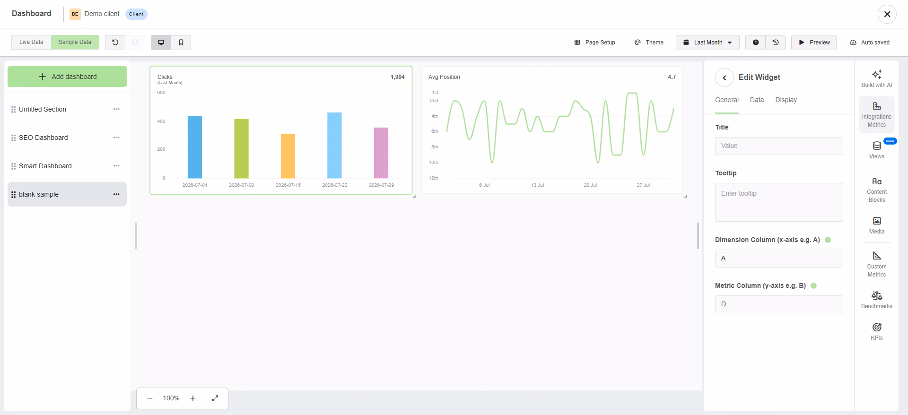
Task: Open Theme settings
Action: (x=649, y=42)
